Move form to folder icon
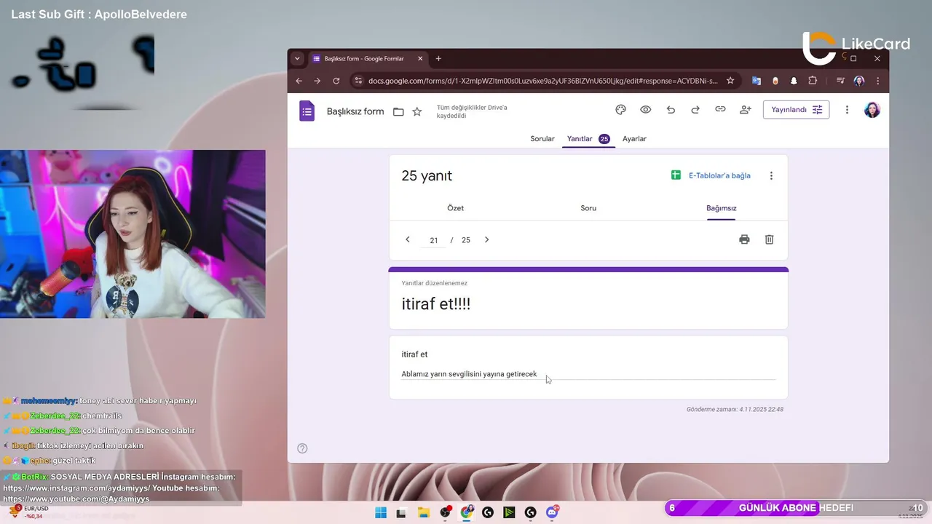This screenshot has height=524, width=932. (398, 111)
